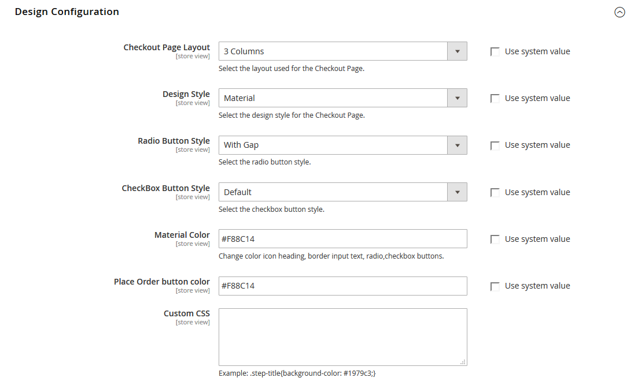This screenshot has width=638, height=385.
Task: Click the CheckBox Button Style dropdown arrow
Action: (x=457, y=192)
